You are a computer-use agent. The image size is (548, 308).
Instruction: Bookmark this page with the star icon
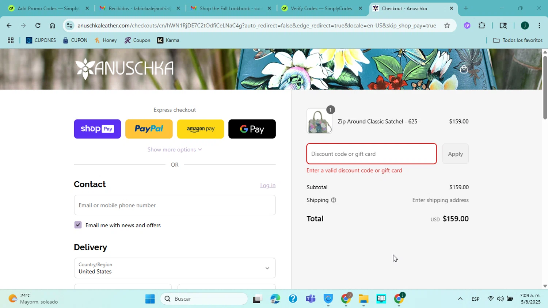point(447,26)
